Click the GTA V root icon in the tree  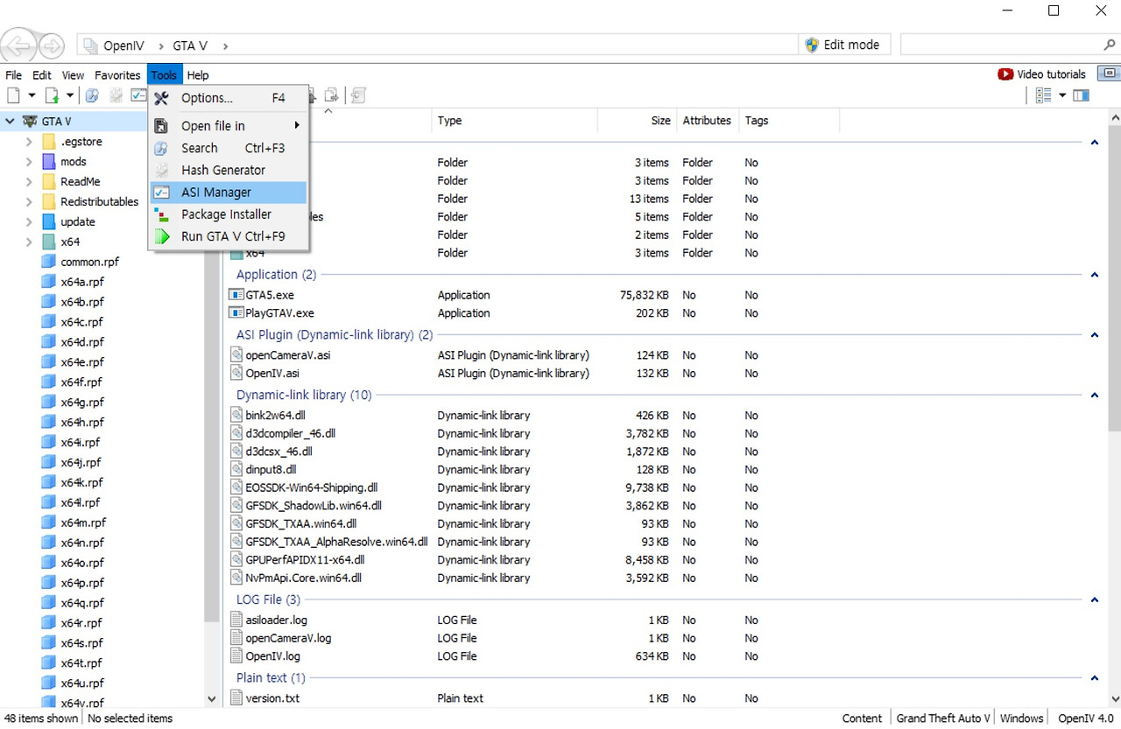point(30,122)
